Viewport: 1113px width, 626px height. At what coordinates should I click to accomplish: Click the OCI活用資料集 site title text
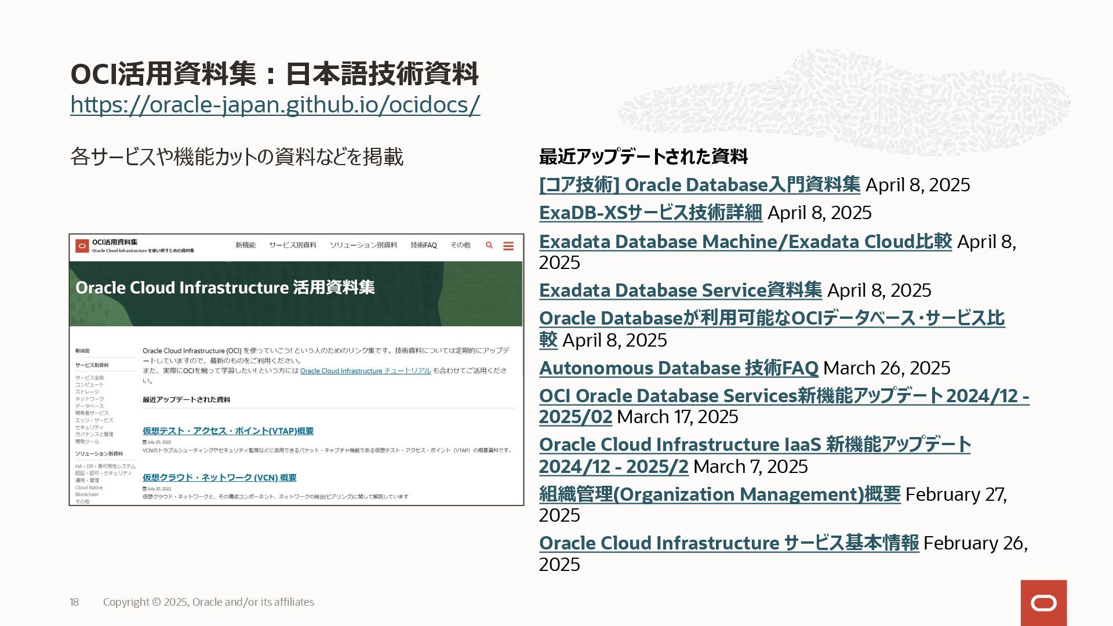tap(115, 242)
